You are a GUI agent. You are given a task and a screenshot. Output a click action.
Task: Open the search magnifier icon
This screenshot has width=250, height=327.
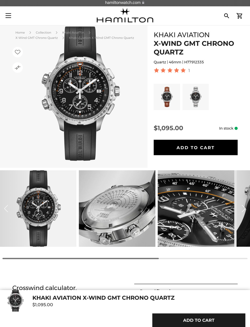226,16
